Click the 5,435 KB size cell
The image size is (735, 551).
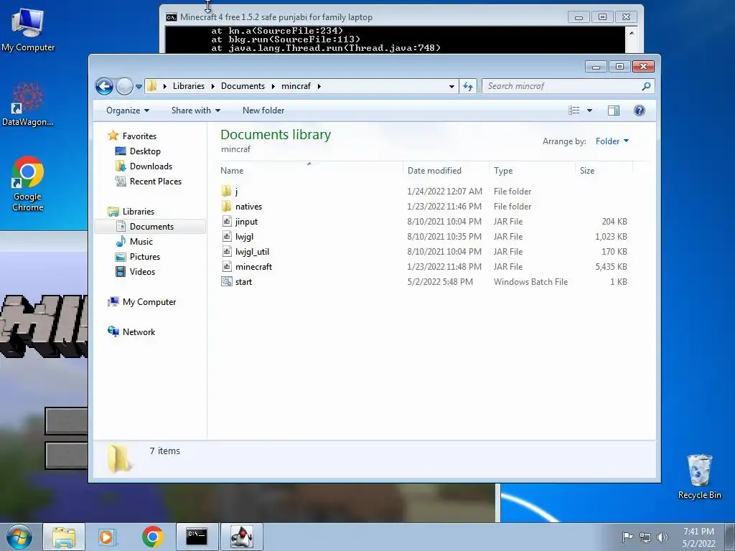coord(612,267)
